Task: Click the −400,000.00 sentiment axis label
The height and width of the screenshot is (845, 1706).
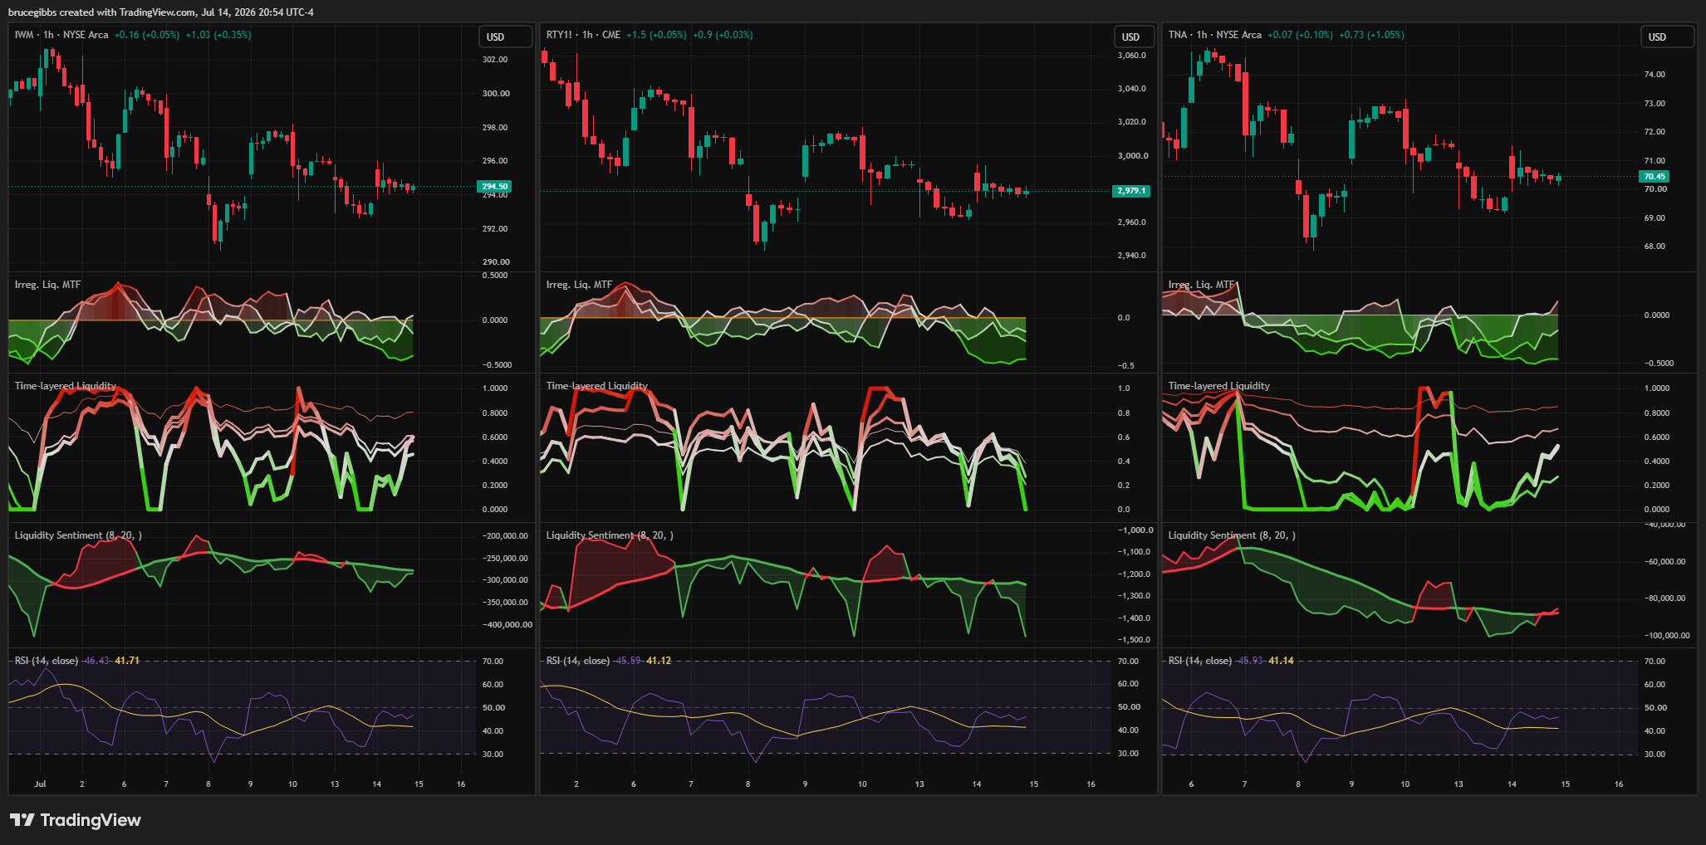Action: tap(507, 624)
